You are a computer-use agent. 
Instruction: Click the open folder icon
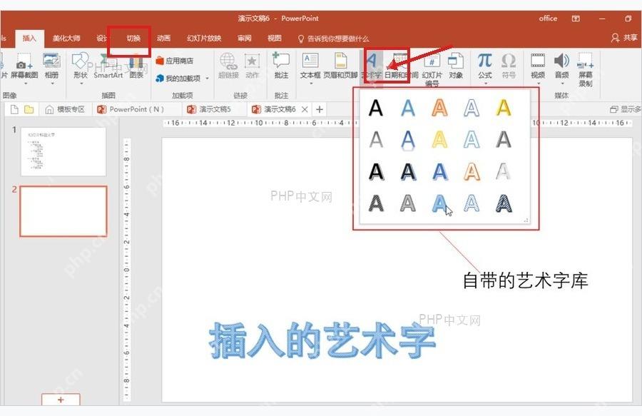coord(29,109)
